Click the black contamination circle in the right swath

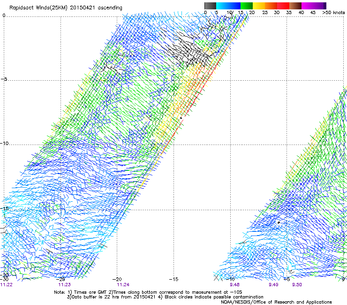[279, 222]
